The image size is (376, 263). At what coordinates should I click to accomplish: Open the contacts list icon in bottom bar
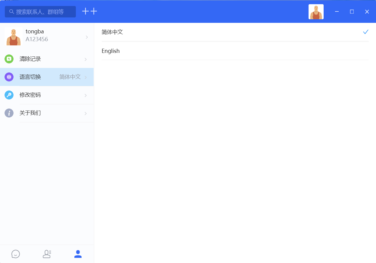click(47, 254)
